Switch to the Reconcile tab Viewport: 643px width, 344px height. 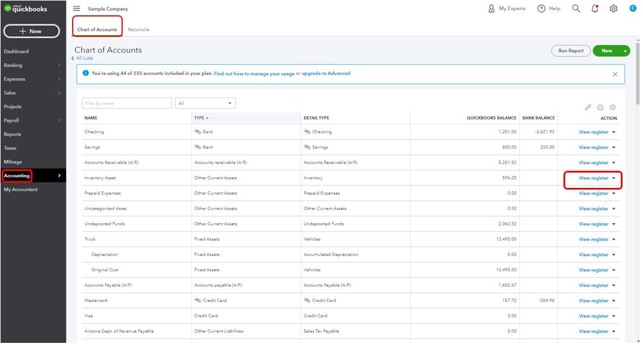point(139,30)
